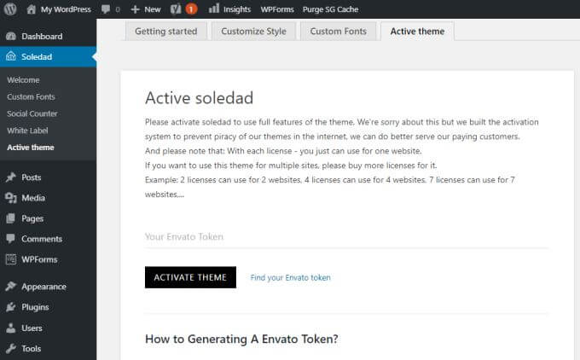Click the Dashboard gauge icon in sidebar

(x=10, y=37)
